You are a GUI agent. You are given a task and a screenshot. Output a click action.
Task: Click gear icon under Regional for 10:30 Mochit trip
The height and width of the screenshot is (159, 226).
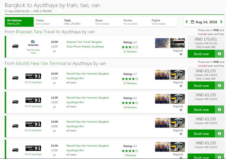pos(181,86)
